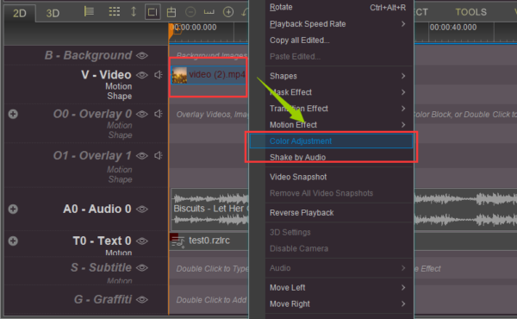Image resolution: width=517 pixels, height=319 pixels.
Task: Click the orange playhead marker at 00:00:00.000
Action: click(x=171, y=32)
